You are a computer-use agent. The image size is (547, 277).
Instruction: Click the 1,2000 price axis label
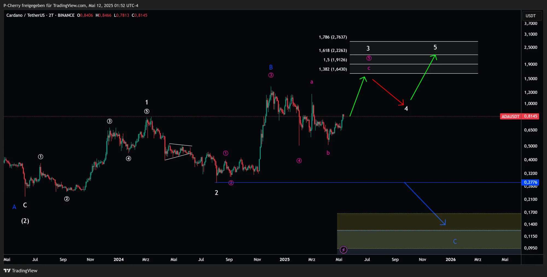[531, 92]
